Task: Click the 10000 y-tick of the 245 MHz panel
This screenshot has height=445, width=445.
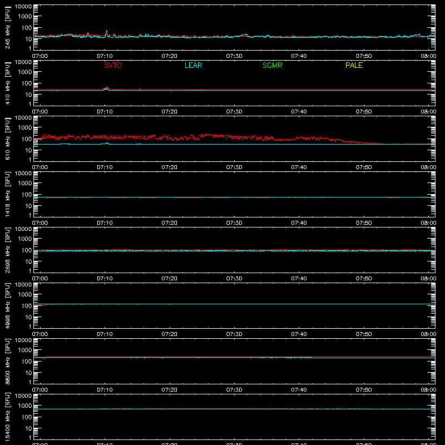Action: [23, 7]
